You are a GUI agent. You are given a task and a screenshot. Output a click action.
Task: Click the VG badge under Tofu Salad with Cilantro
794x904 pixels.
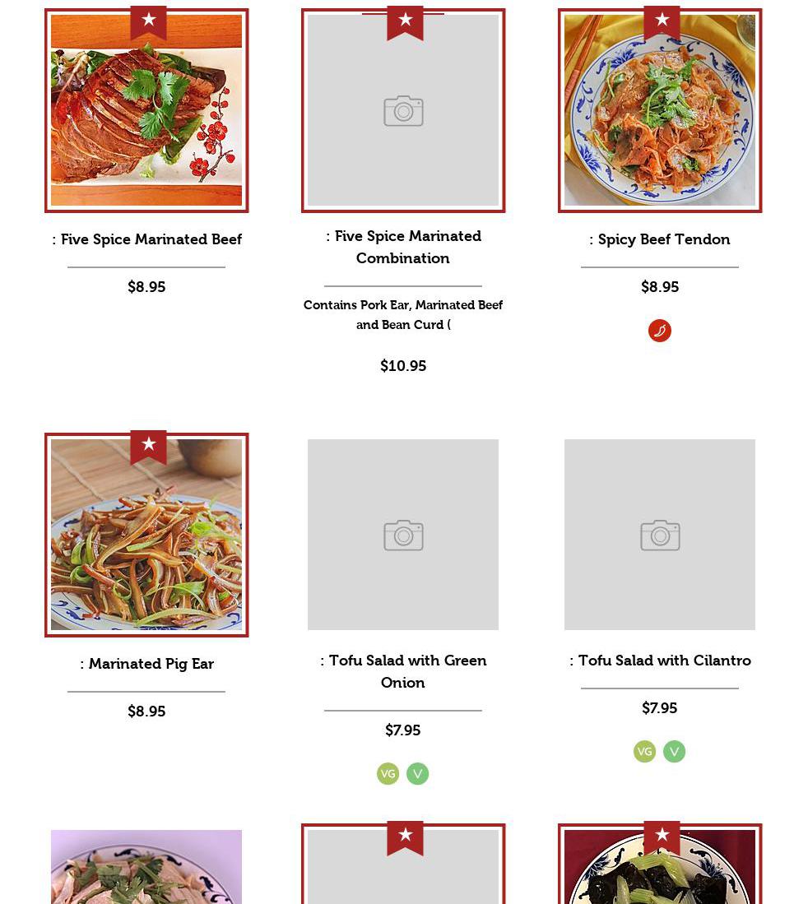click(x=644, y=751)
